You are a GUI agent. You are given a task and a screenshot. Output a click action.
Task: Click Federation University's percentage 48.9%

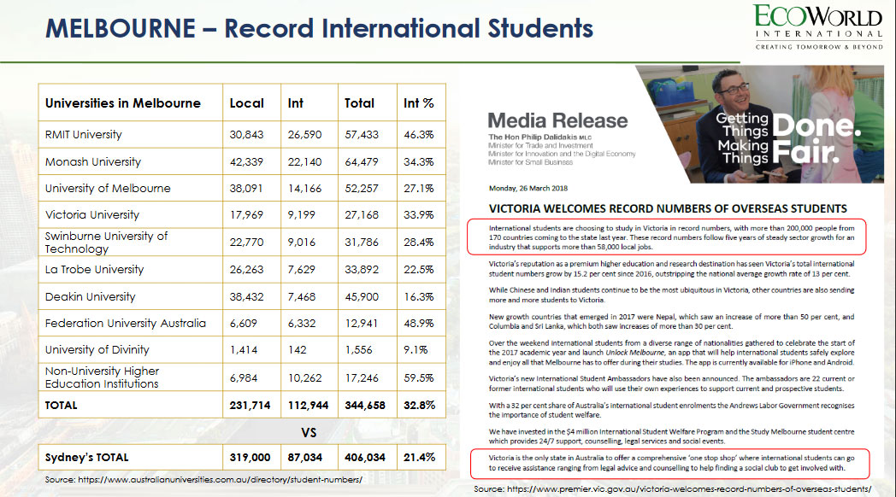click(419, 324)
